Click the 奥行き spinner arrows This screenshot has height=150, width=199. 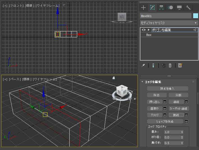coord(182,143)
